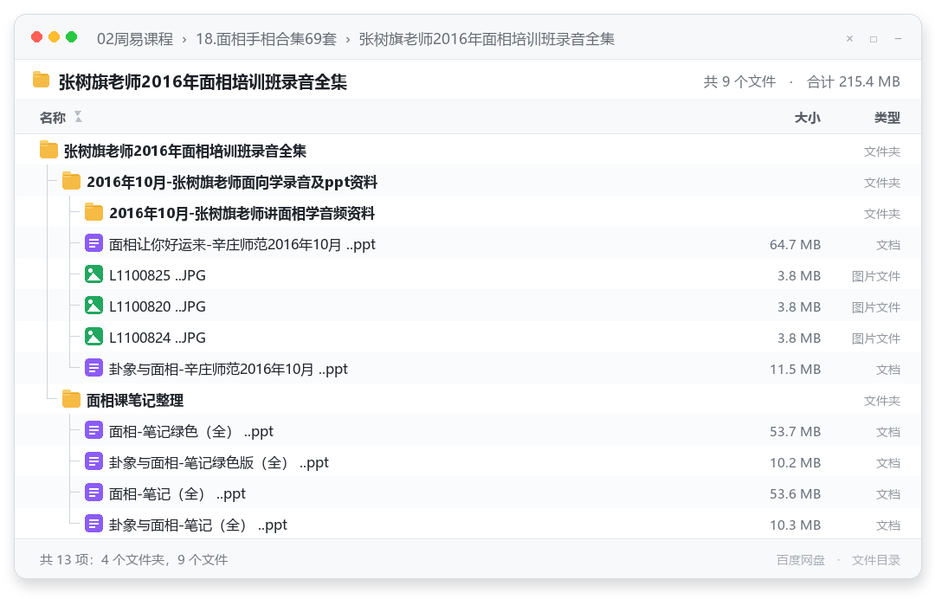935x599 pixels.
Task: Sort by the 类型 column header
Action: (887, 118)
